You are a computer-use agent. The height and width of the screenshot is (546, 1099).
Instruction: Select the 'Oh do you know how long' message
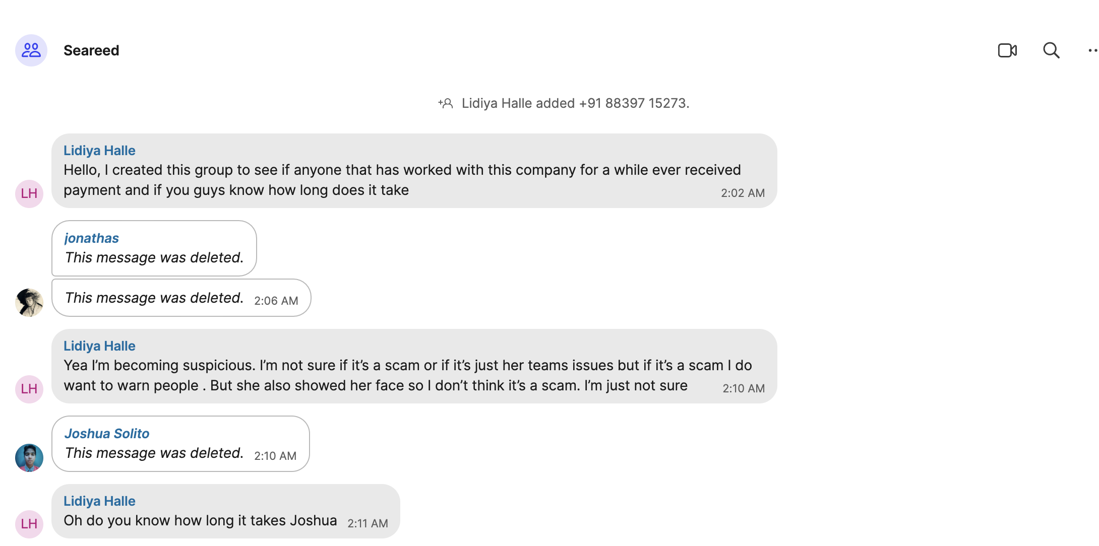[226, 511]
